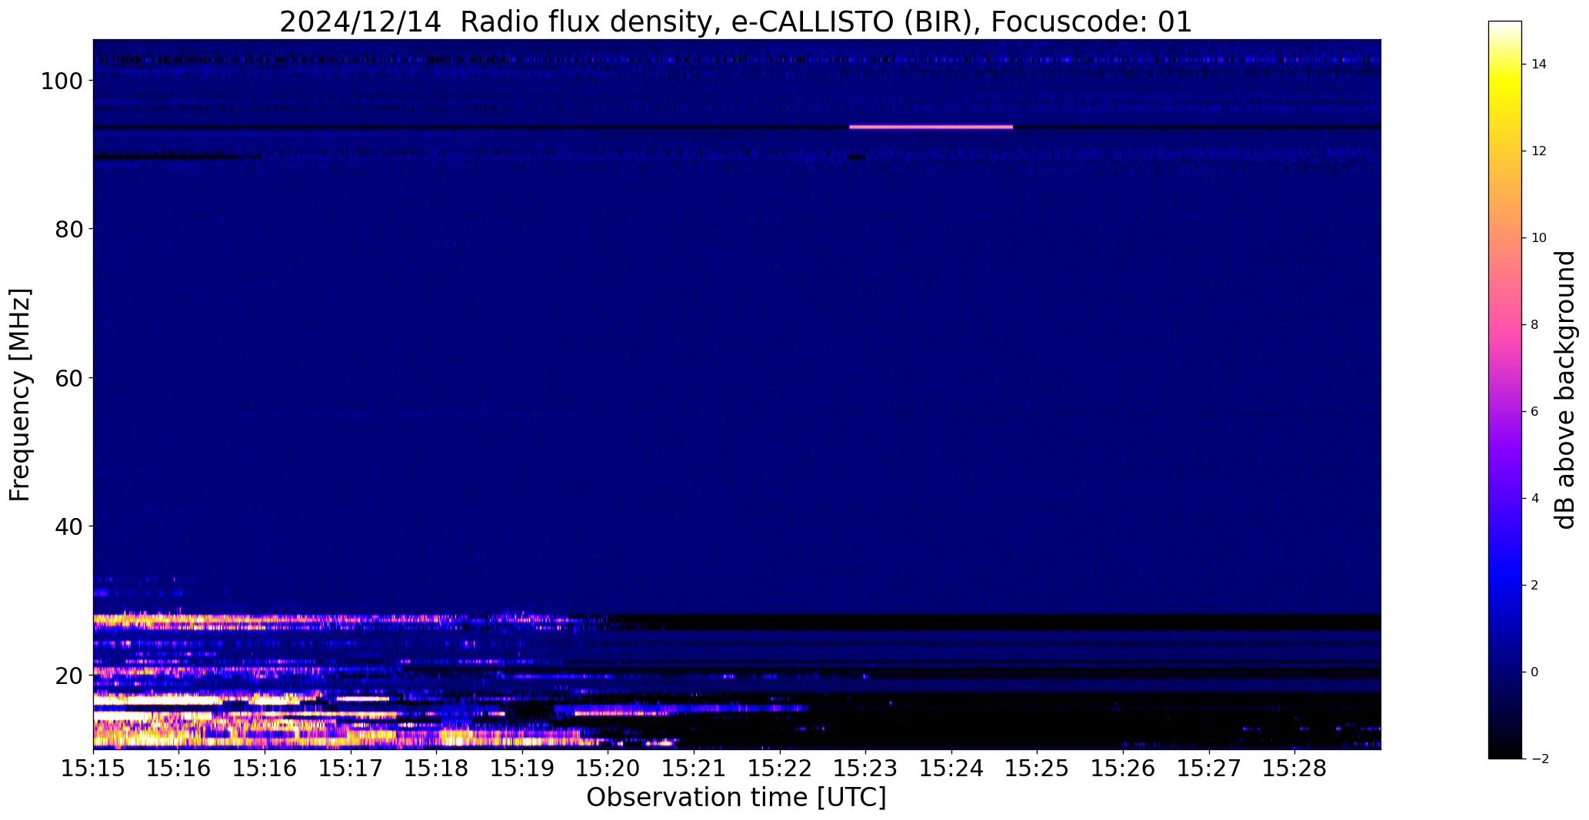Click the intense emission near 15 MHz at 15:15
This screenshot has width=1589, height=820.
coord(154,715)
